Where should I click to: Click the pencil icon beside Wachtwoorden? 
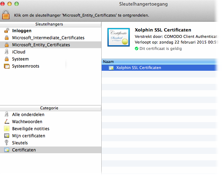tap(7, 122)
